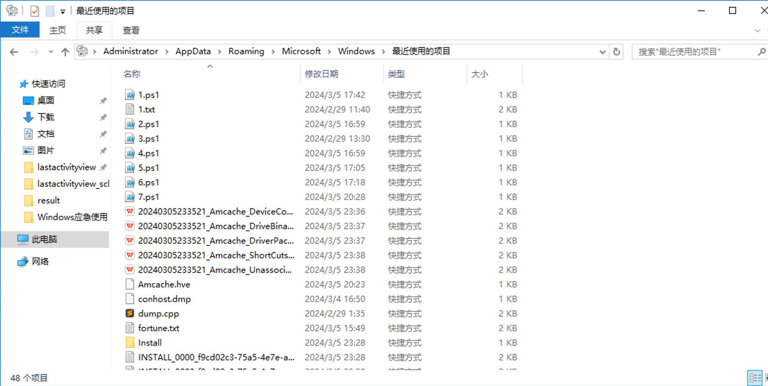Image resolution: width=768 pixels, height=386 pixels.
Task: Navigate to Roaming via breadcrumb
Action: click(246, 51)
